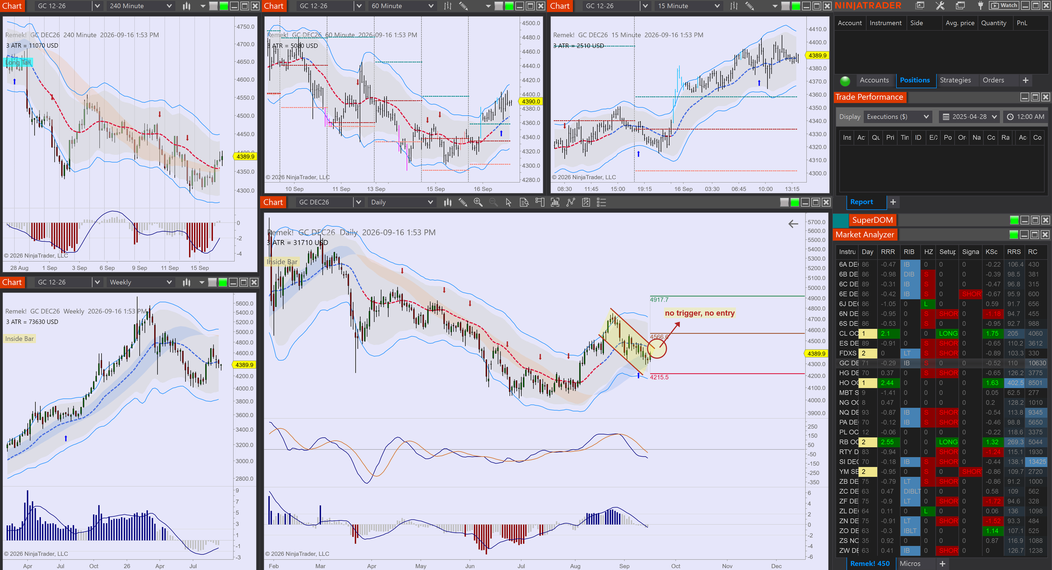1052x570 pixels.
Task: Open the drawing tools pencil in Daily chart
Action: coord(463,202)
